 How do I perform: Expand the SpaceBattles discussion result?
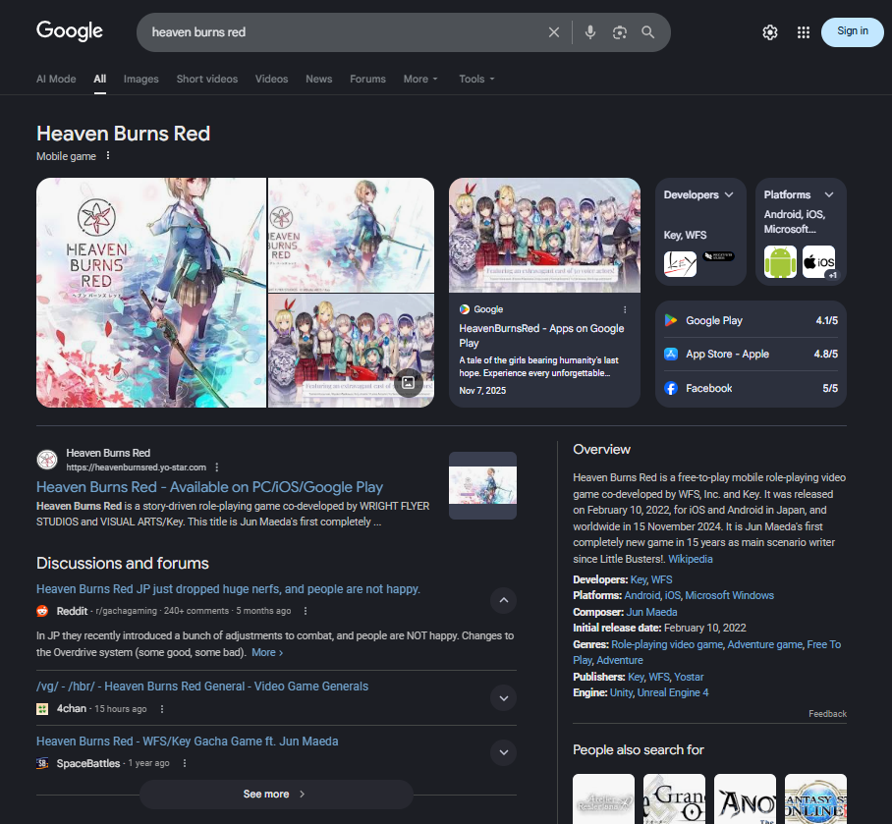[503, 753]
